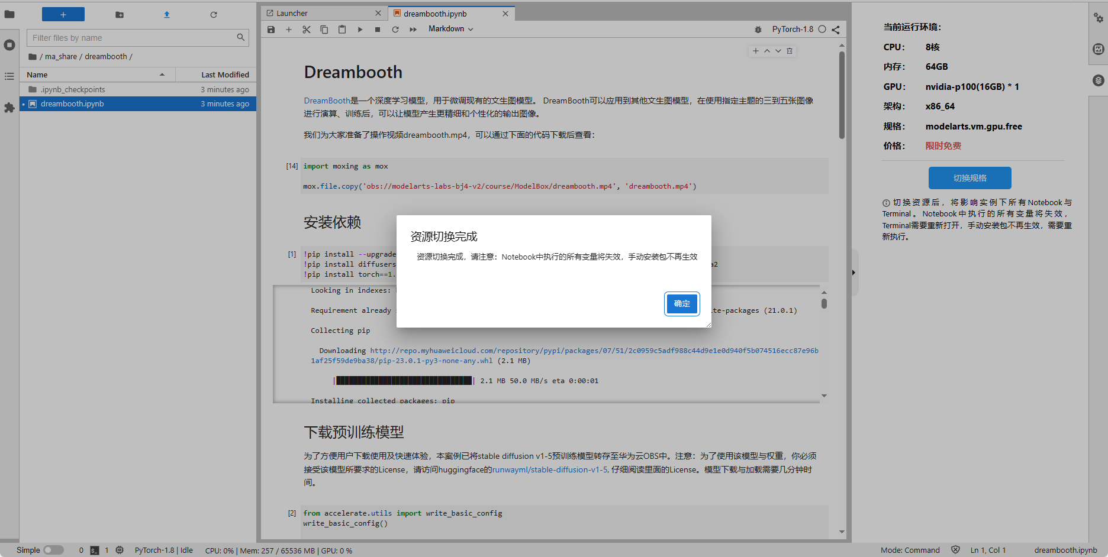Click the 切换规格 button

970,178
